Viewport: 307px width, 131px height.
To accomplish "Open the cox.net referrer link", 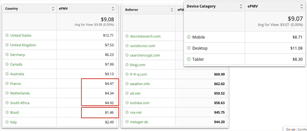I will (x=136, y=112).
